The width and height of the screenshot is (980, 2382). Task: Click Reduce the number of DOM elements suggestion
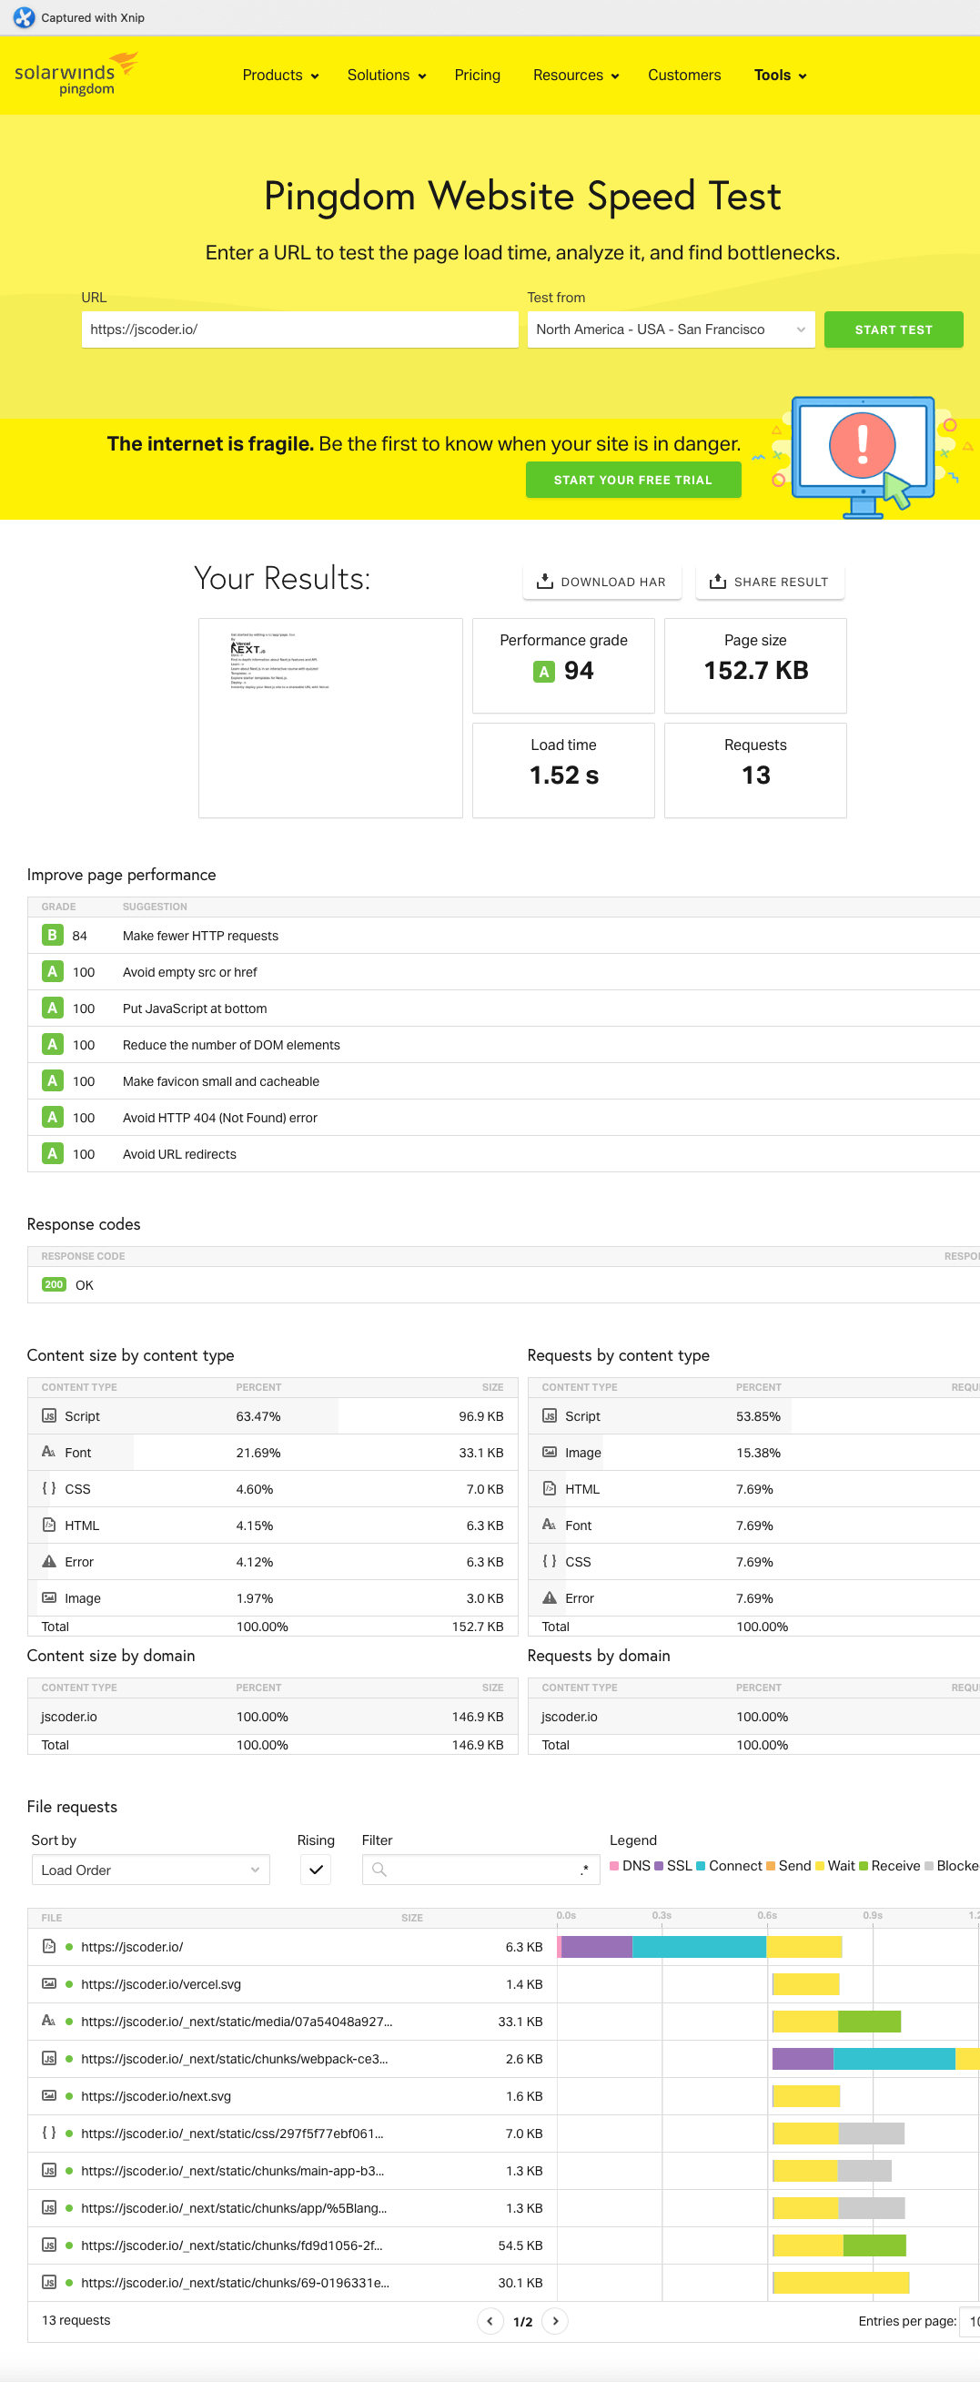[x=504, y=1044]
